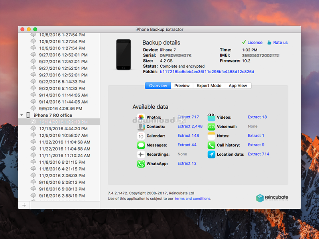Click the Recordings waveform icon
This screenshot has width=319, height=239.
141,155
